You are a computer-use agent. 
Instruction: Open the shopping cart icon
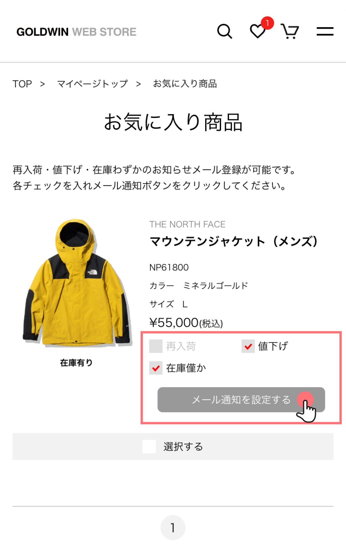tap(290, 31)
